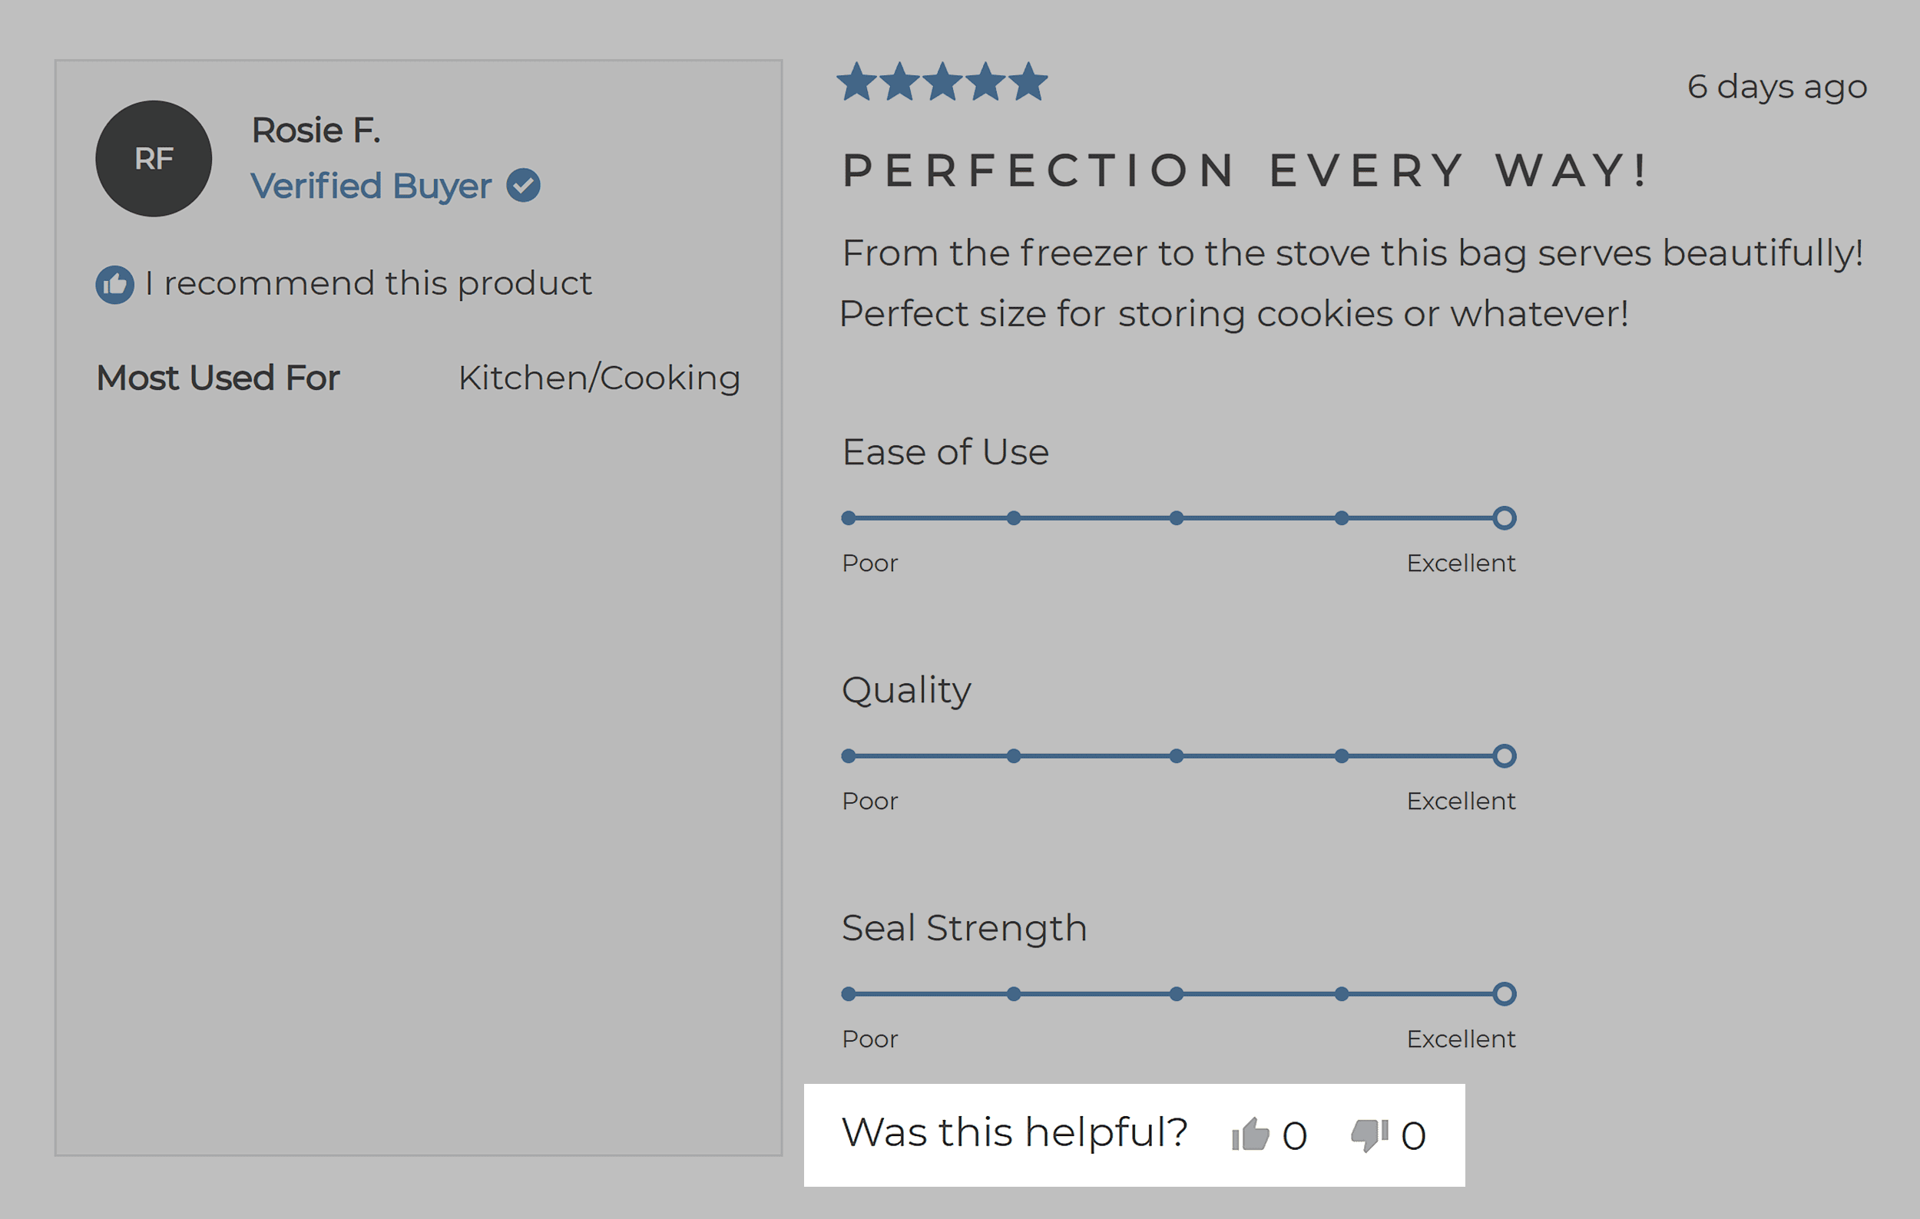Click the fifth star in rating

(x=1028, y=82)
